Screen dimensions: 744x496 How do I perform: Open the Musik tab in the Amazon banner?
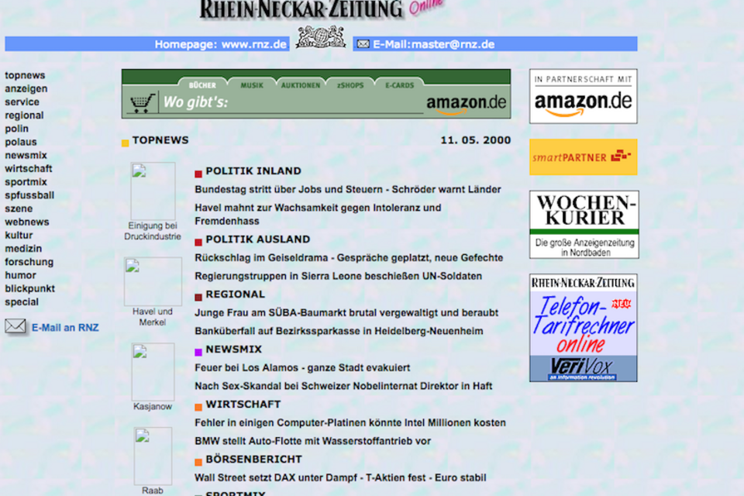pyautogui.click(x=251, y=85)
